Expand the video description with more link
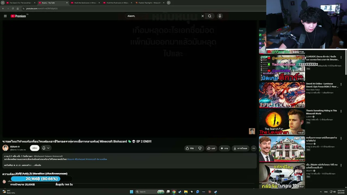 click(x=37, y=165)
